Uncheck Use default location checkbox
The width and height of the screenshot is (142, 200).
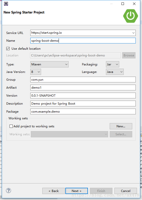[x=8, y=49]
